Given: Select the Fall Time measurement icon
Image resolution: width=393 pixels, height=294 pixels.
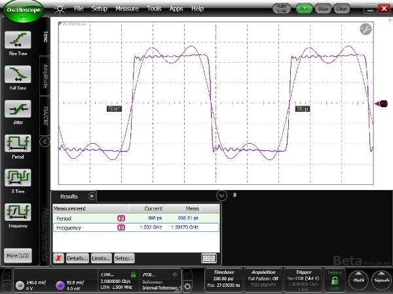Looking at the screenshot, I should 18,75.
